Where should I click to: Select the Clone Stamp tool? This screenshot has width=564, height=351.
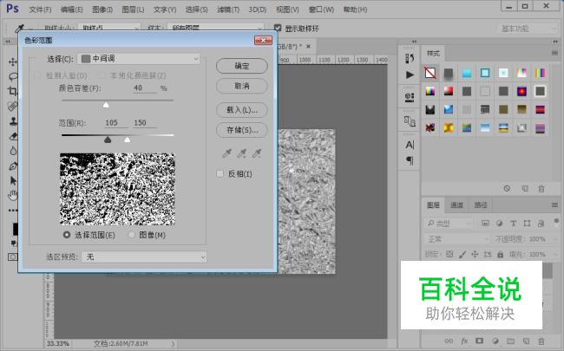13,121
